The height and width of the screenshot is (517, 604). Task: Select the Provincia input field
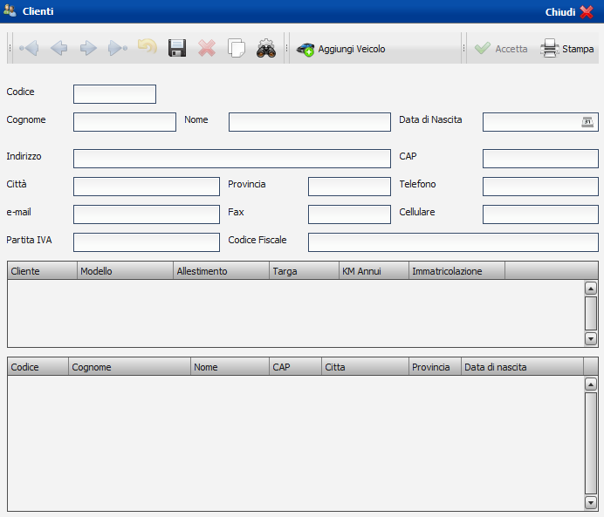[x=349, y=187]
